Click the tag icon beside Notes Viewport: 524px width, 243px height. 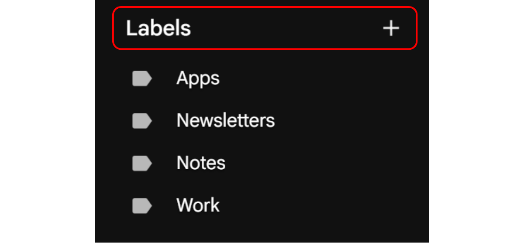[142, 163]
